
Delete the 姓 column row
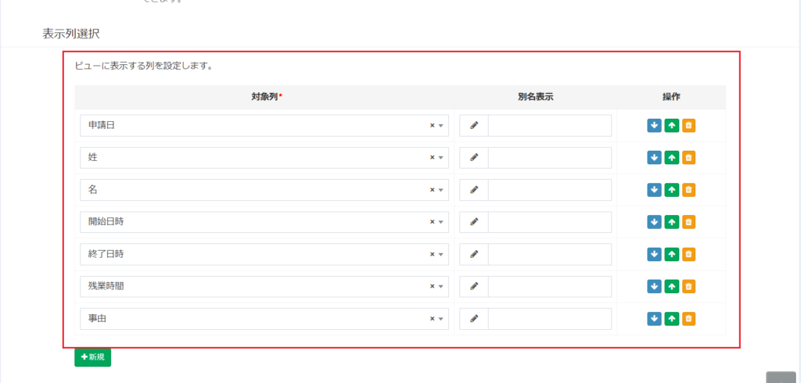688,158
